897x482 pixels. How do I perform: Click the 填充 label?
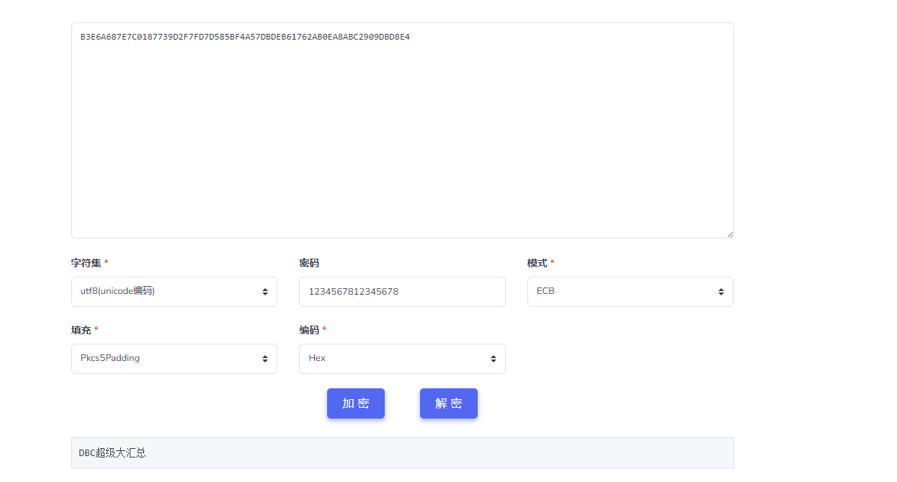pyautogui.click(x=81, y=330)
